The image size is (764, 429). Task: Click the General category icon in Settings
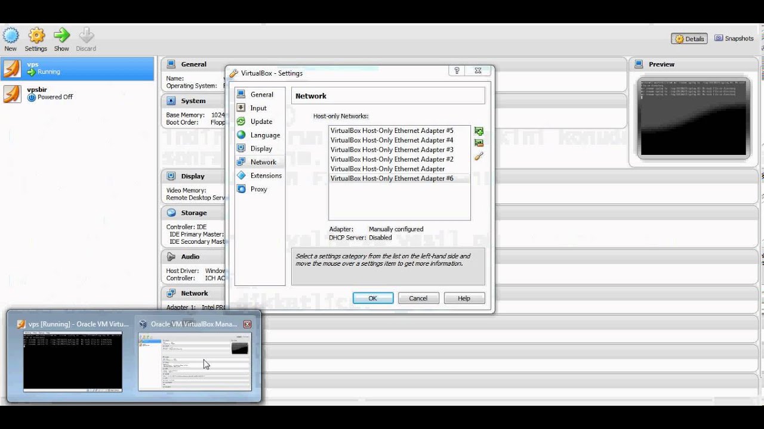[x=241, y=94]
